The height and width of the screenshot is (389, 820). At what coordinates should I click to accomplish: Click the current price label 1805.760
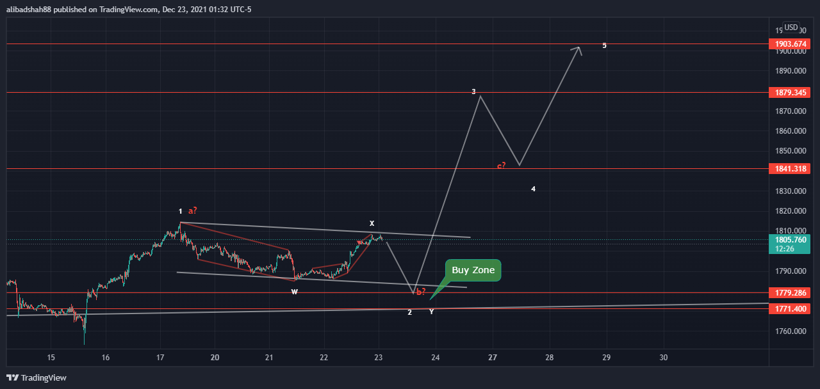coord(789,240)
